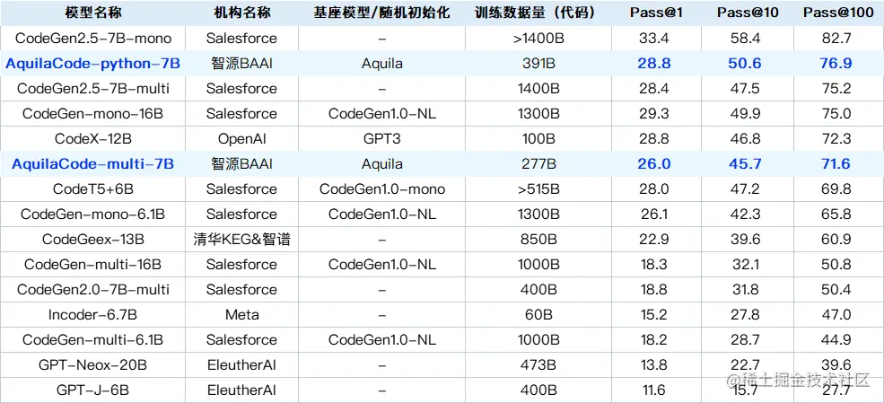Image resolution: width=884 pixels, height=403 pixels.
Task: Click the 44.9 Pass@100 value
Action: coord(836,340)
